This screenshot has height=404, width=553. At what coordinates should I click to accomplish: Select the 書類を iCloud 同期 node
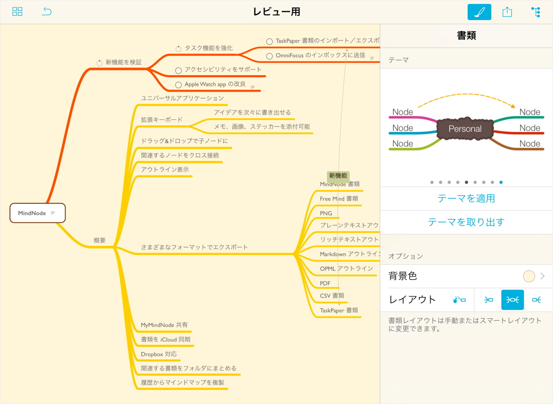click(x=166, y=339)
